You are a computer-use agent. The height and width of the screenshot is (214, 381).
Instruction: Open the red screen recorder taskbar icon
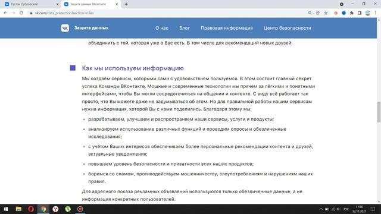point(80,209)
